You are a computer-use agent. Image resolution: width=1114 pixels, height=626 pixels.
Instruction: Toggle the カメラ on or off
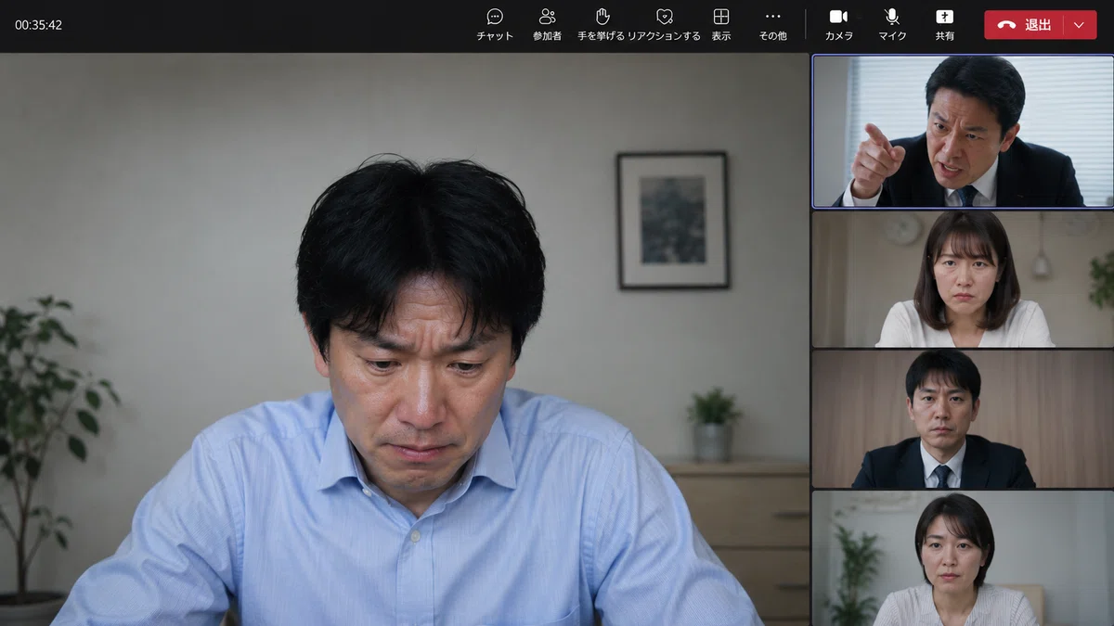[839, 25]
